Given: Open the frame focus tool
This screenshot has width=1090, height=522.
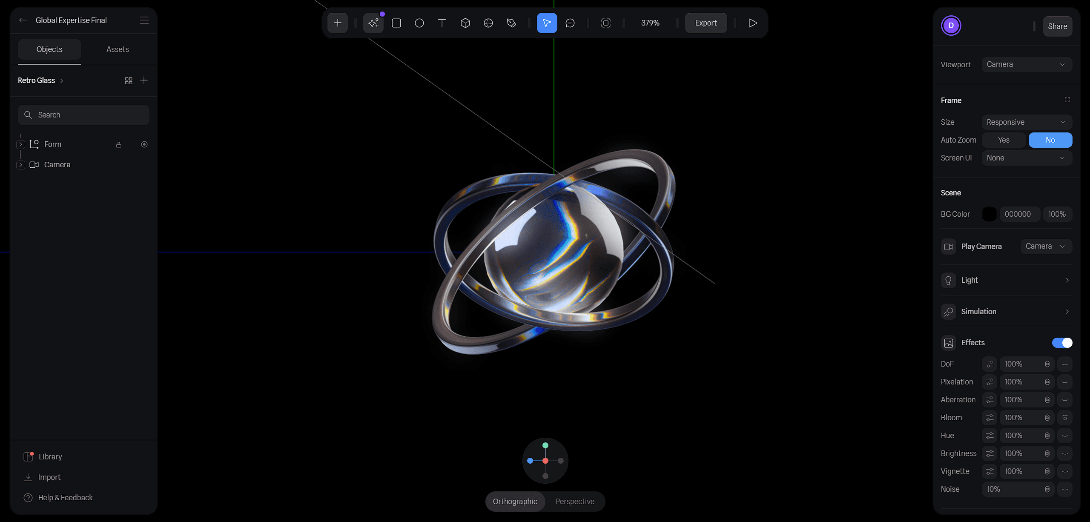Looking at the screenshot, I should pos(605,23).
